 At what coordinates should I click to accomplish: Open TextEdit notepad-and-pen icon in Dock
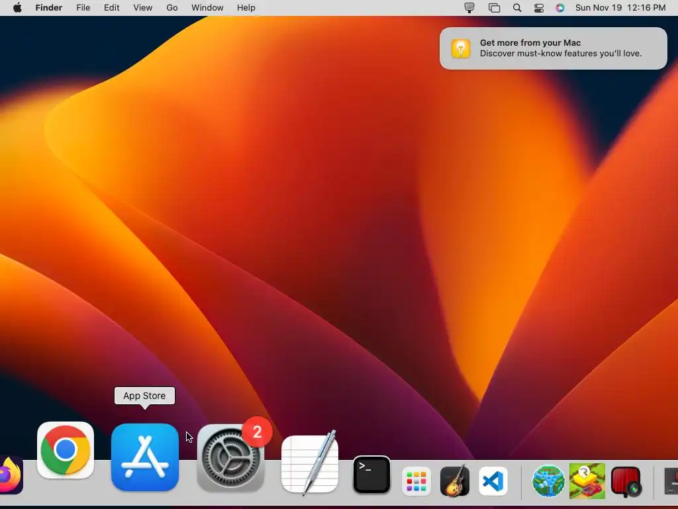[310, 463]
